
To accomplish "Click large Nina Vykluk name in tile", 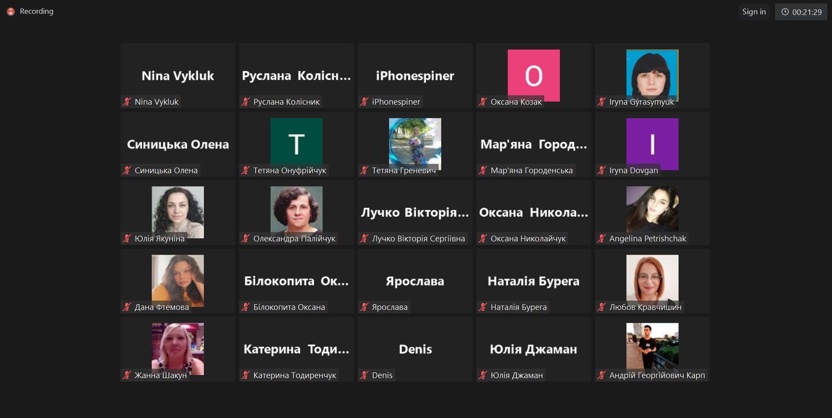I will coord(178,76).
